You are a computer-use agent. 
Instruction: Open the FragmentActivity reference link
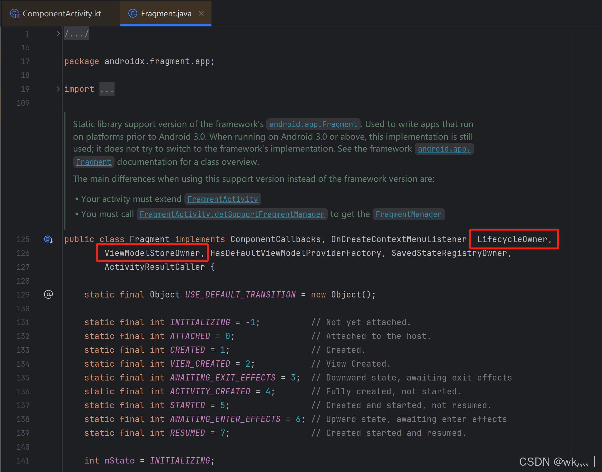tap(222, 199)
